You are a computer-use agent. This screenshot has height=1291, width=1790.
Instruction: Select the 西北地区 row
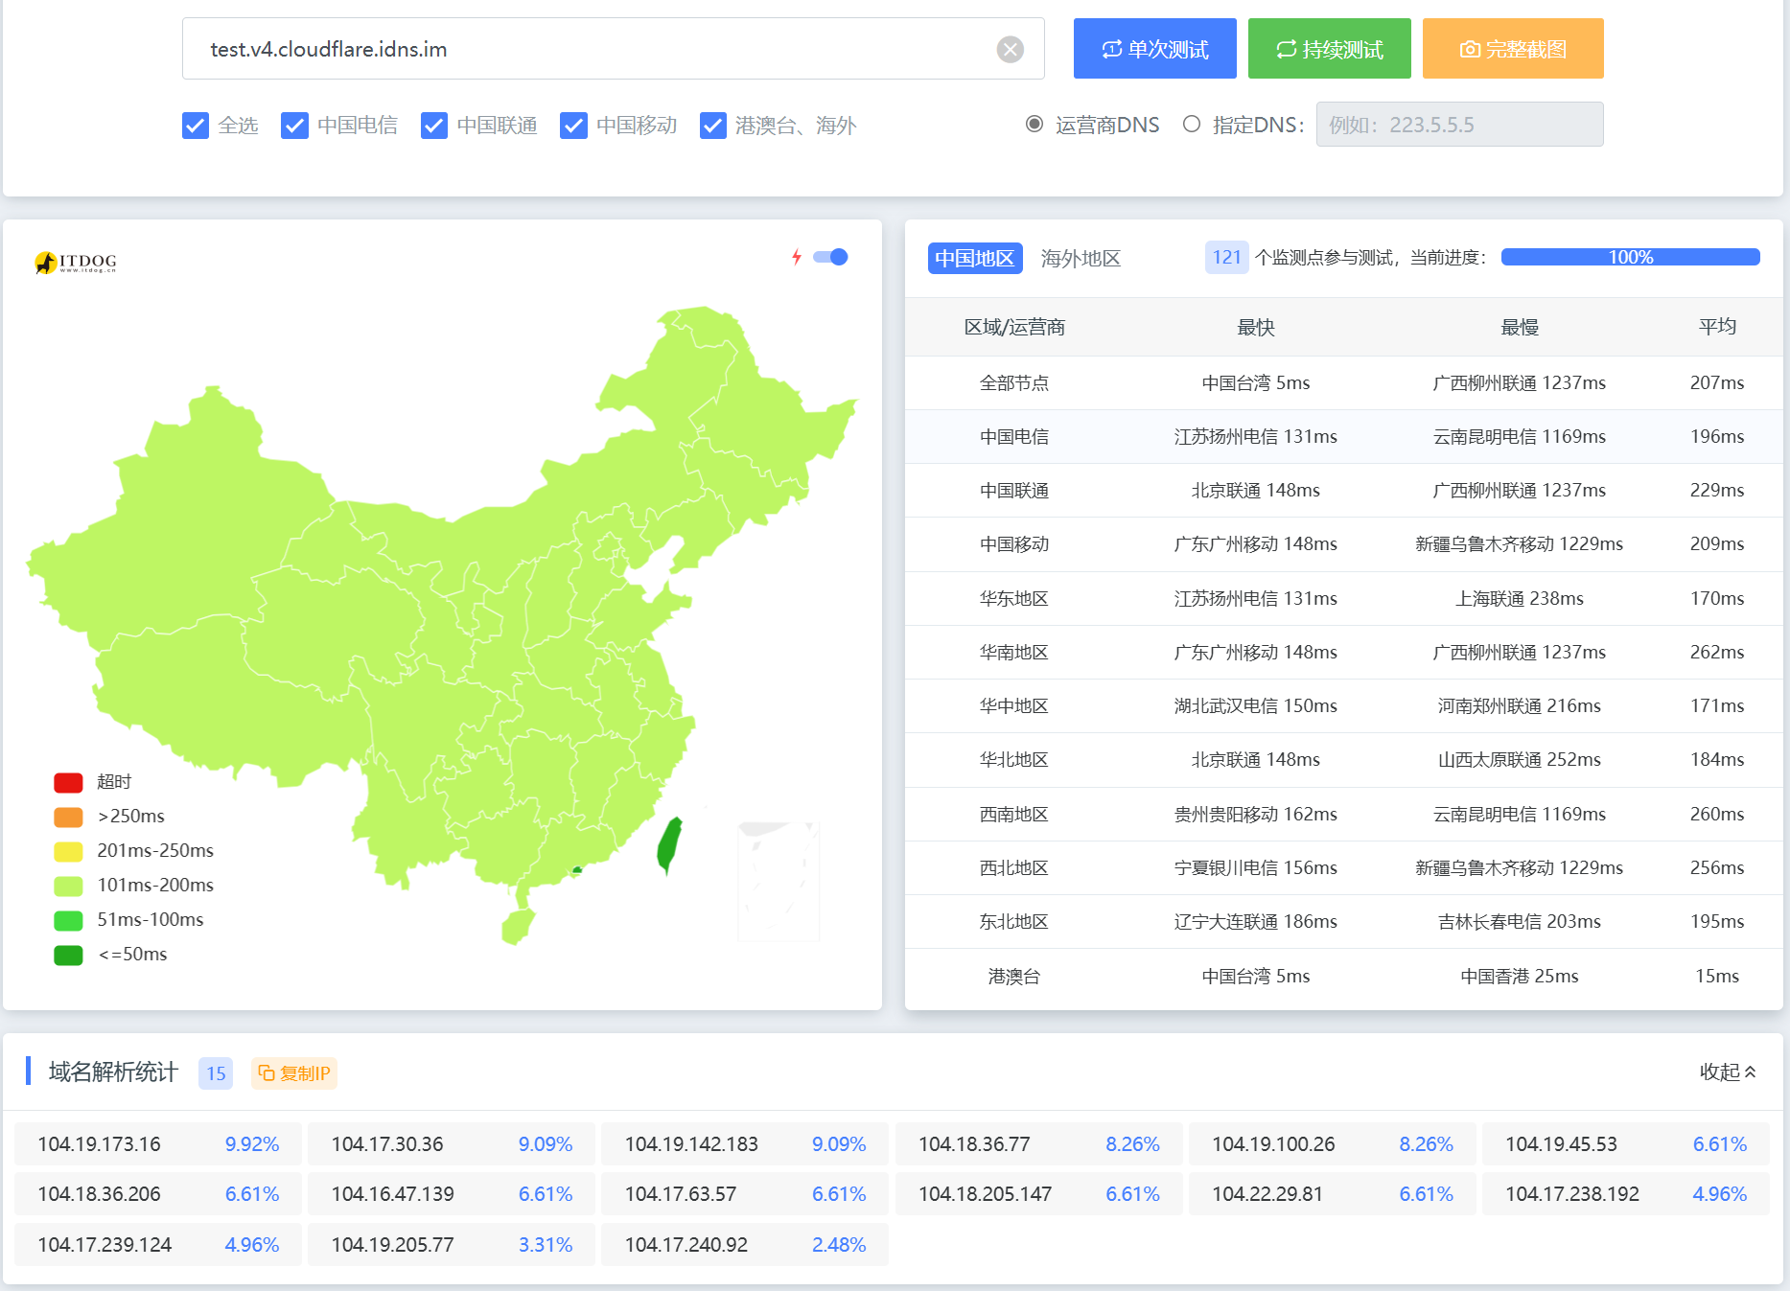pyautogui.click(x=1343, y=867)
